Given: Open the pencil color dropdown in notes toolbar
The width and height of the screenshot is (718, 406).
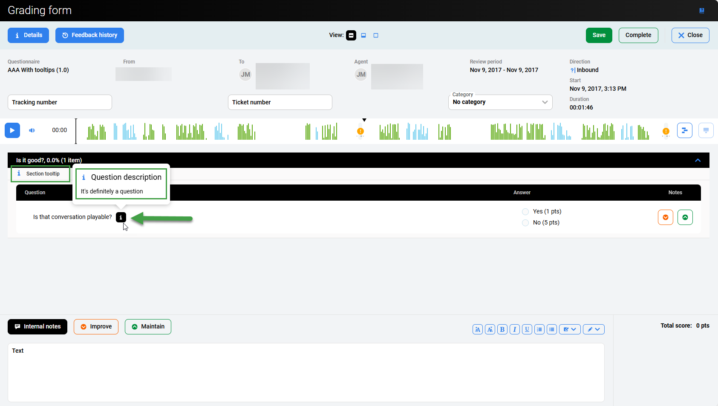Looking at the screenshot, I should pos(594,329).
